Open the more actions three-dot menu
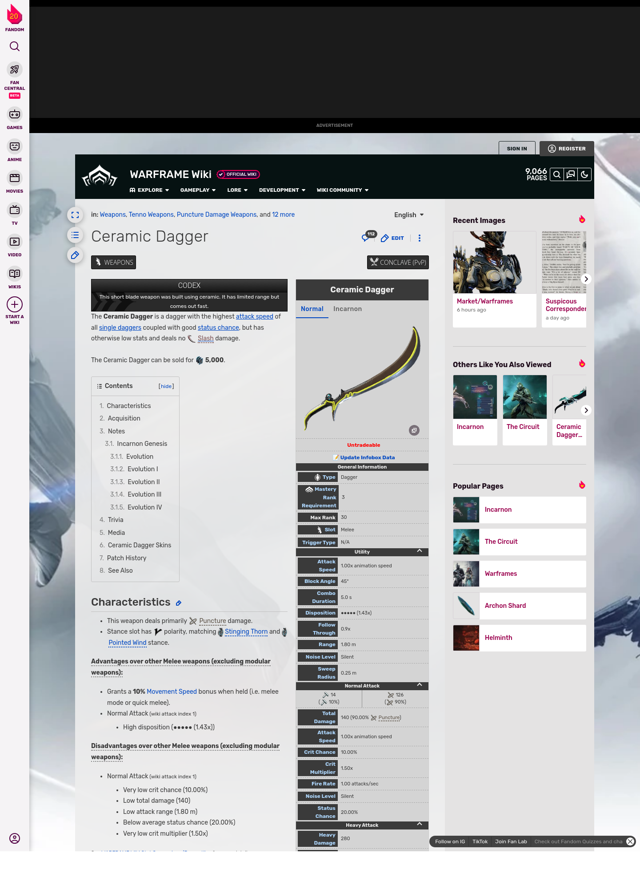640x890 pixels. coord(420,238)
